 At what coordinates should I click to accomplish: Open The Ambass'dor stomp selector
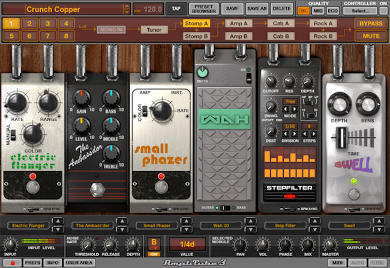92,226
